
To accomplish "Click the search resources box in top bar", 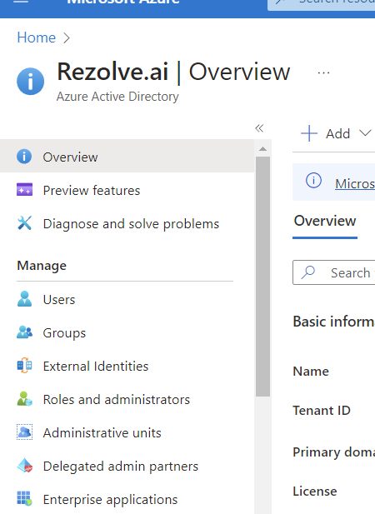I will (x=321, y=5).
